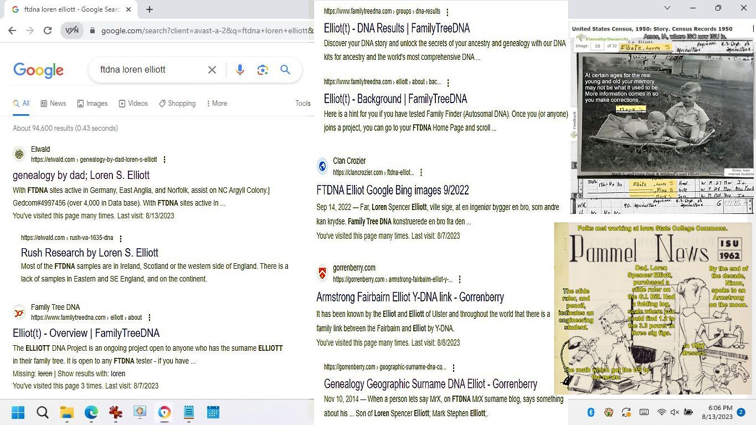Open options dots beside geographic-surname-dna URL
756x425 pixels.
(x=454, y=368)
